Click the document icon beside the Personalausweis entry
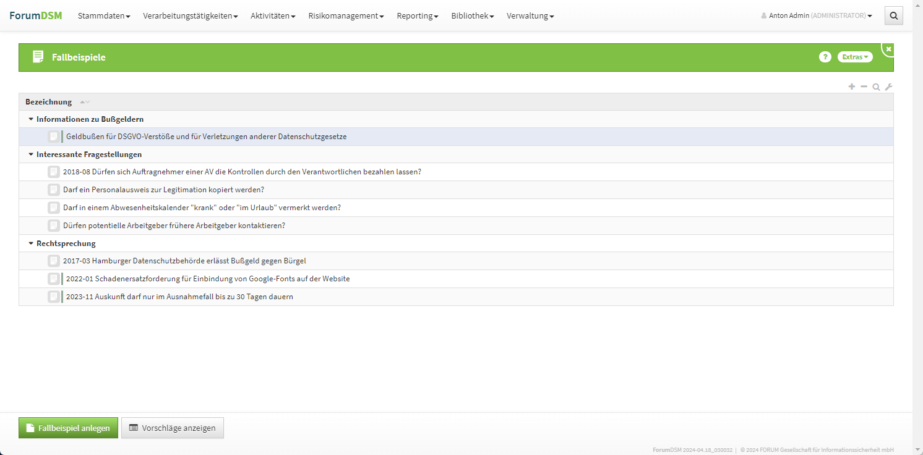The height and width of the screenshot is (455, 923). pos(54,190)
